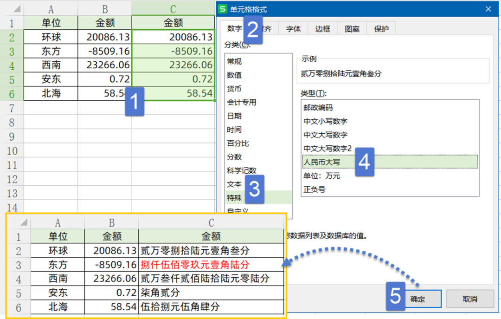Switch to the 数字 tab
The width and height of the screenshot is (501, 319).
[235, 28]
